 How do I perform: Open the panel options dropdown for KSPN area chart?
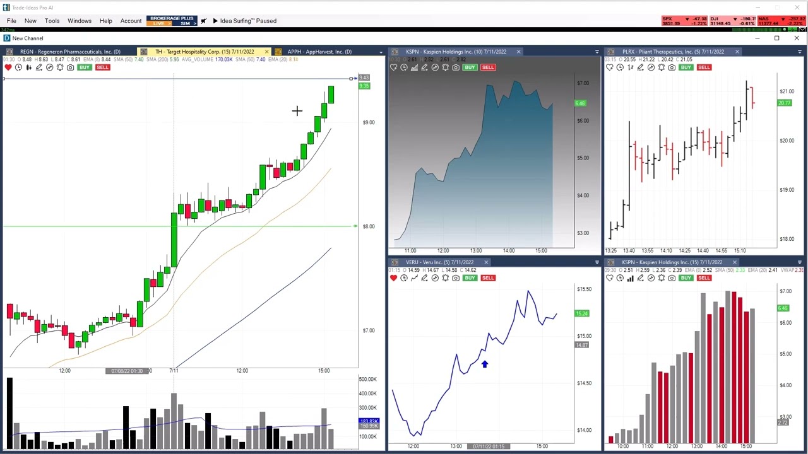click(x=597, y=52)
